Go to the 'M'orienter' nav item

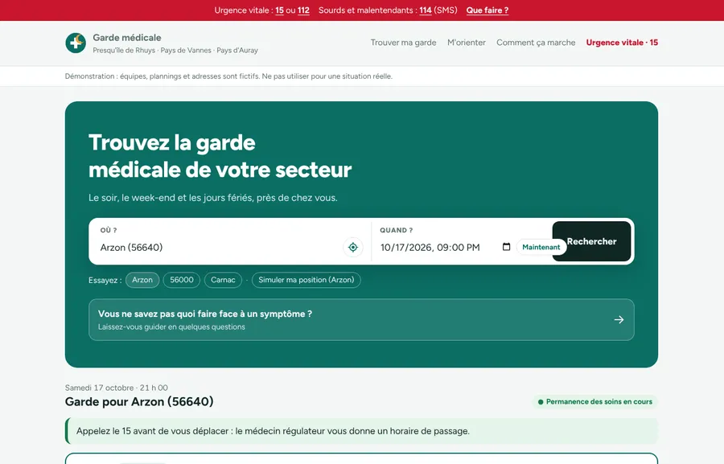(467, 43)
